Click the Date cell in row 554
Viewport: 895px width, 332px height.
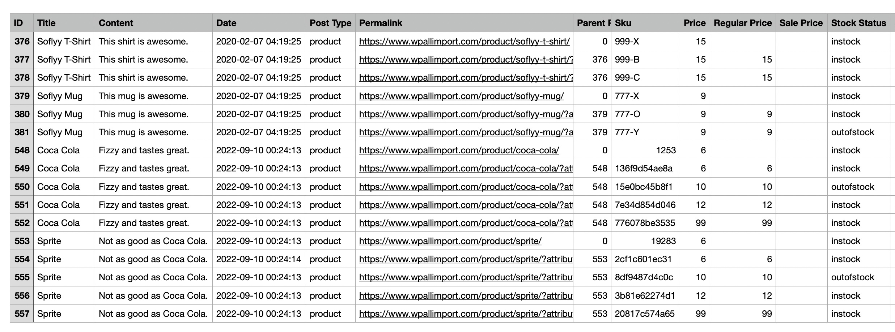258,259
